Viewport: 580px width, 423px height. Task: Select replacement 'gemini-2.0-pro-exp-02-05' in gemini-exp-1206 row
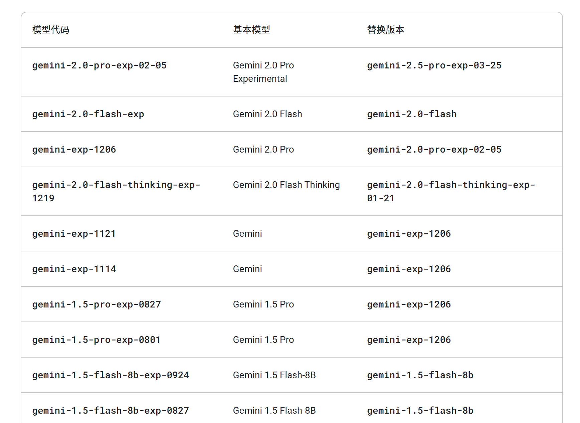pyautogui.click(x=434, y=150)
